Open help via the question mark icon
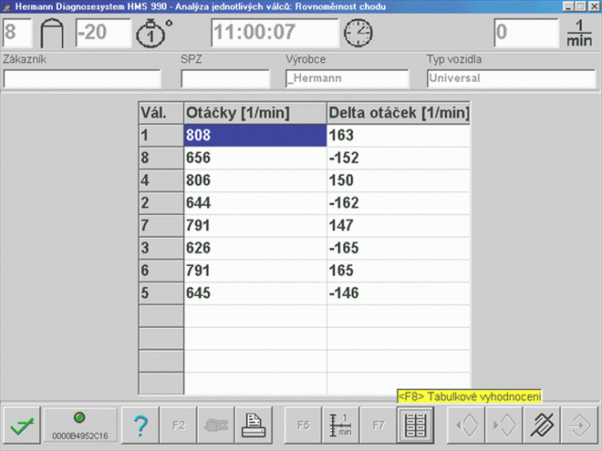This screenshot has height=451, width=602. [140, 425]
